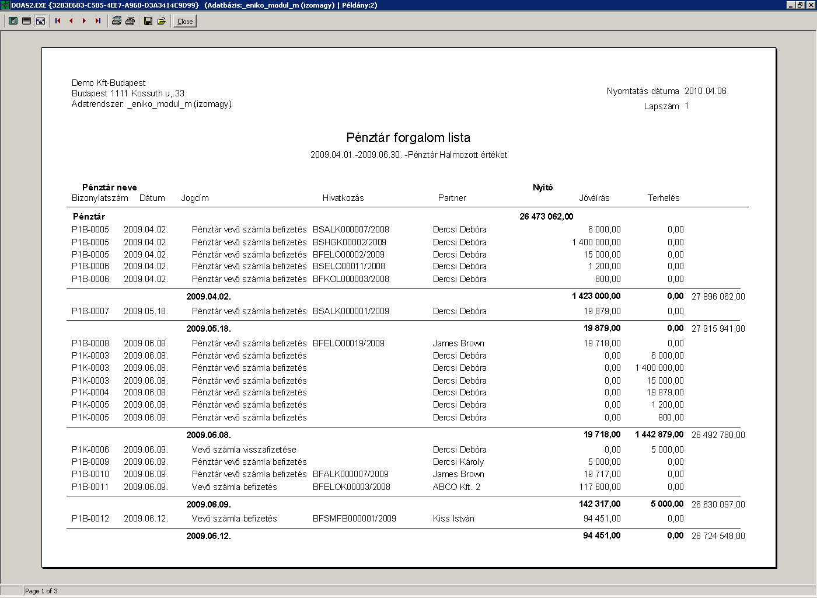
Task: Click subtotal debit 1 442 879,00
Action: click(x=659, y=434)
